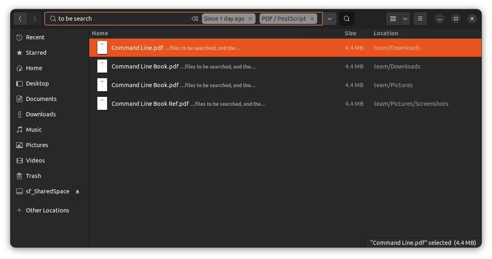Toggle the search magnifier button
The image size is (492, 259).
(x=347, y=19)
